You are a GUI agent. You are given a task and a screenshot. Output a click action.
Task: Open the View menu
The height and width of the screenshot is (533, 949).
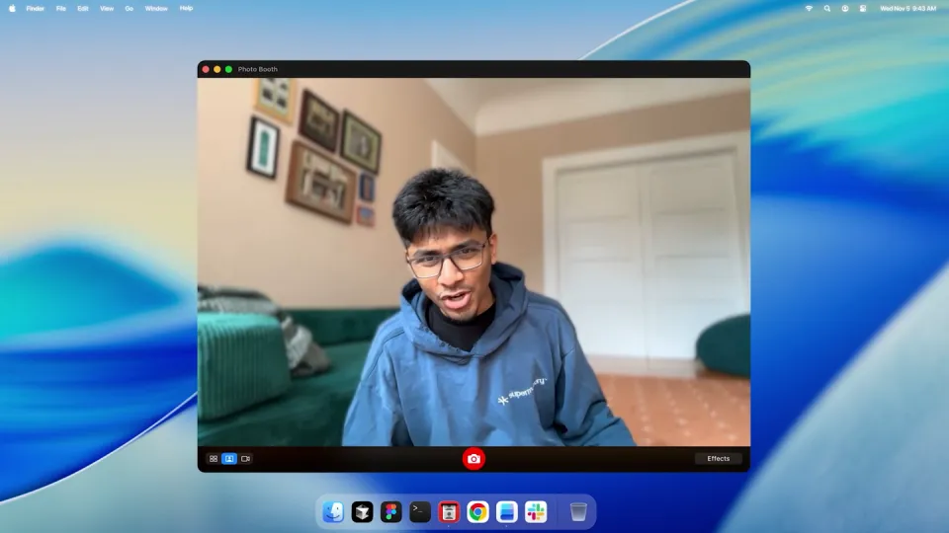tap(107, 9)
